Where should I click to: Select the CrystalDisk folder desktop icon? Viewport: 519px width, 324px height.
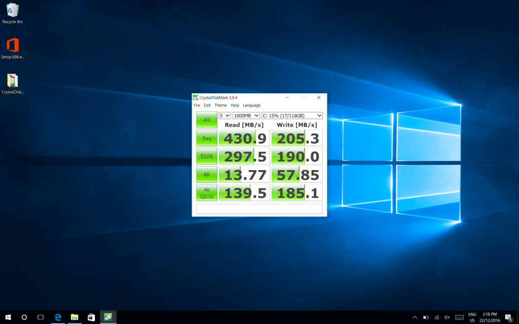tap(13, 84)
